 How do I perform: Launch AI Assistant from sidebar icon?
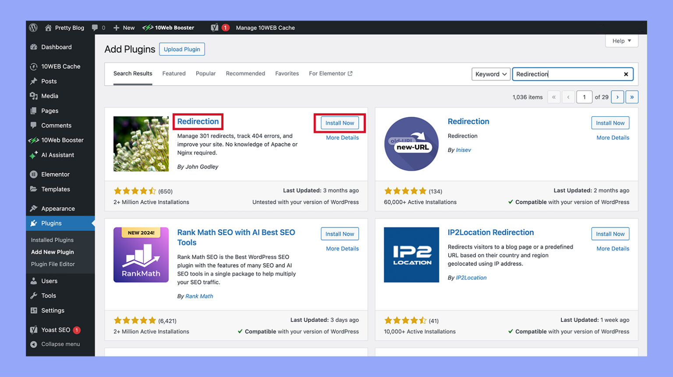point(35,155)
